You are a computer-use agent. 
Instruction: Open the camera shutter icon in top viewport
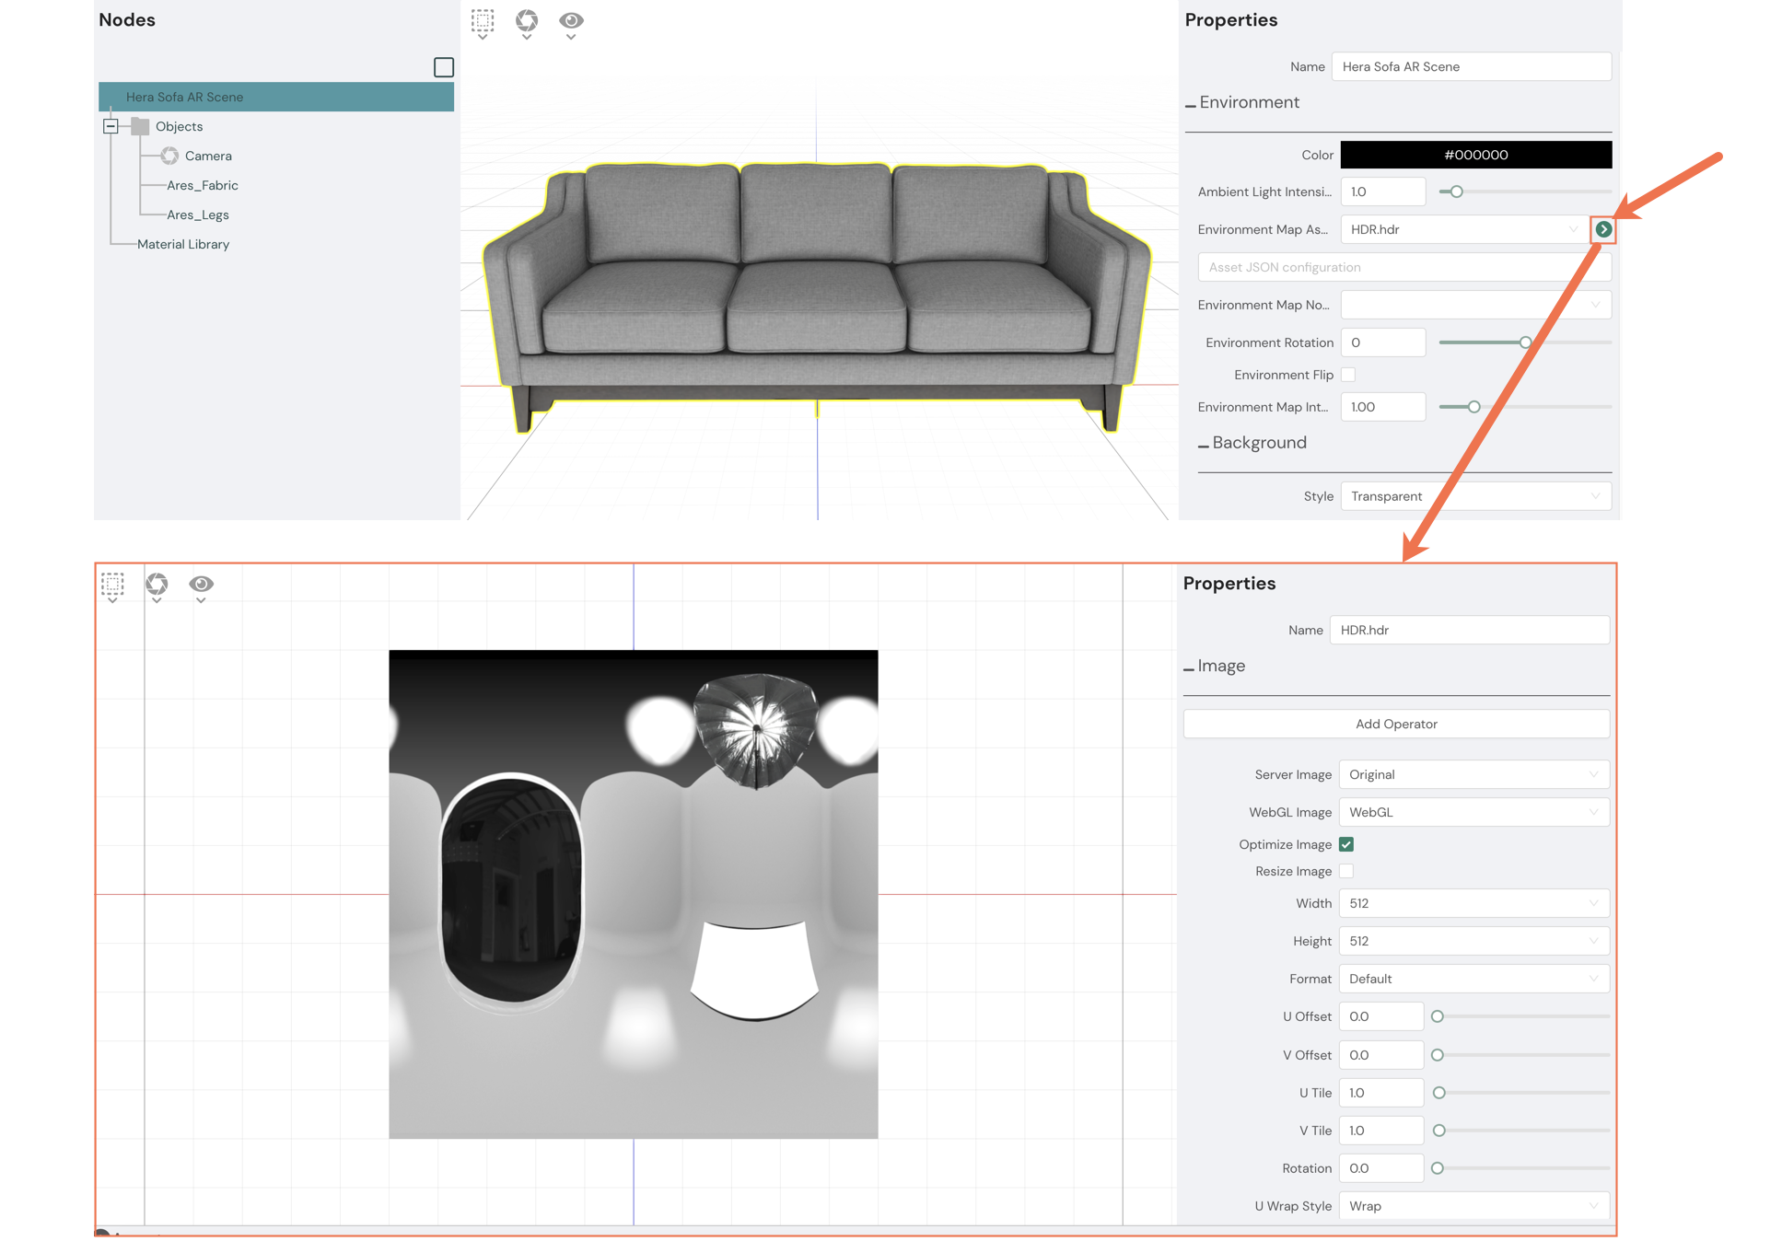point(527,20)
